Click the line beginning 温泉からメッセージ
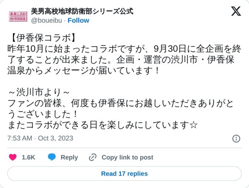The image size is (249, 188). coord(83,71)
